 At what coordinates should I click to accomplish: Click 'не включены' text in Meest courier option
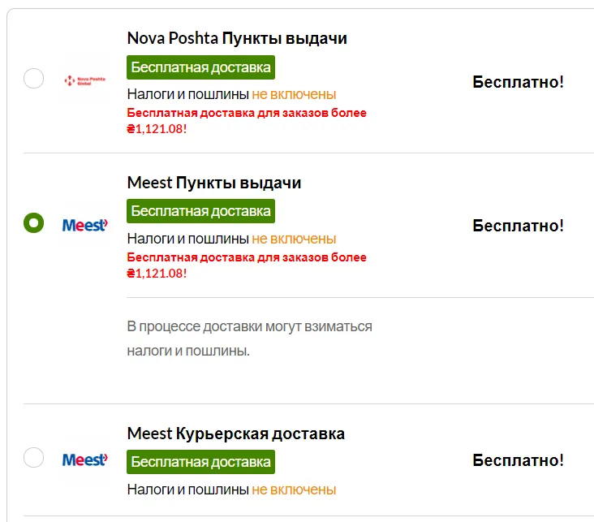point(294,490)
